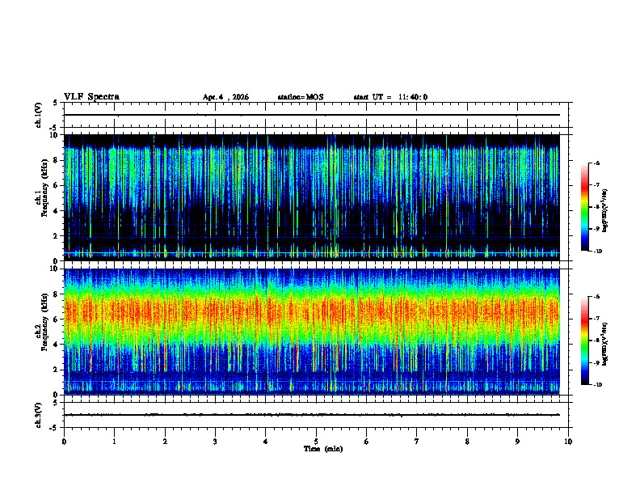Select the "start UT = 11:40:0" header text
Viewport: 640px width, 495px height.
[x=390, y=97]
